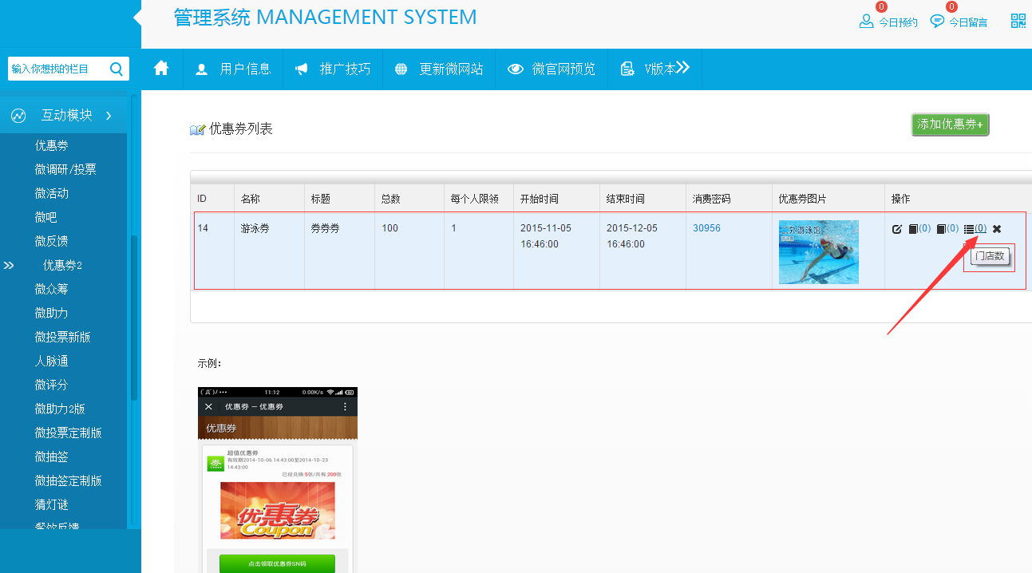Open the 用户信息 menu item
This screenshot has height=573, width=1032.
[233, 69]
